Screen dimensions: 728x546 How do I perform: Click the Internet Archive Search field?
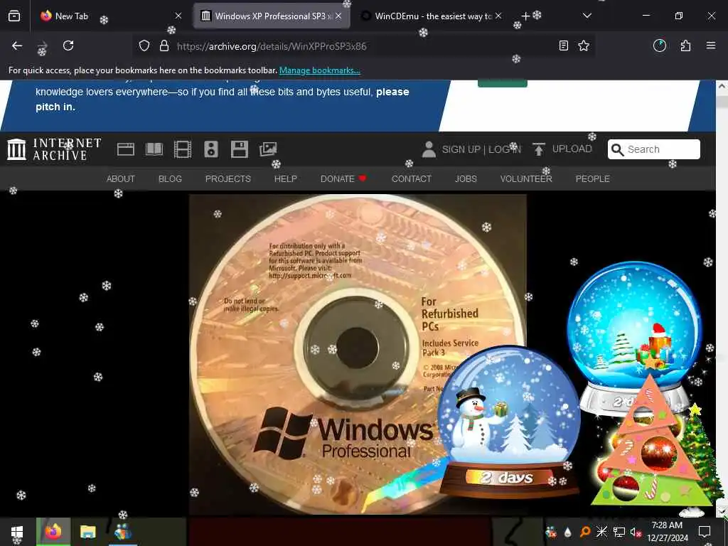tap(654, 149)
